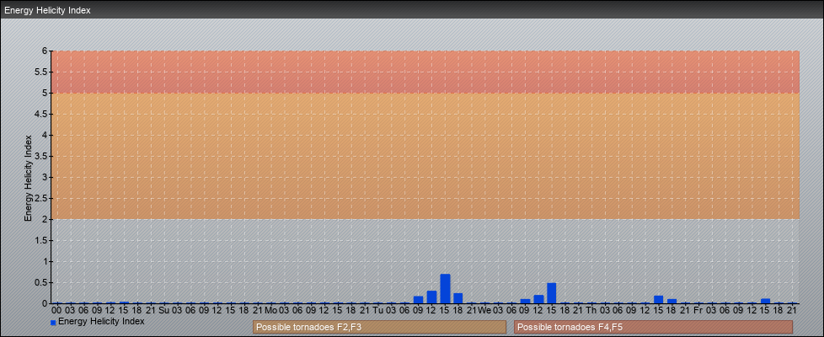Click the y-axis value 4.5
Screen dimensions: 824x337
(x=42, y=114)
